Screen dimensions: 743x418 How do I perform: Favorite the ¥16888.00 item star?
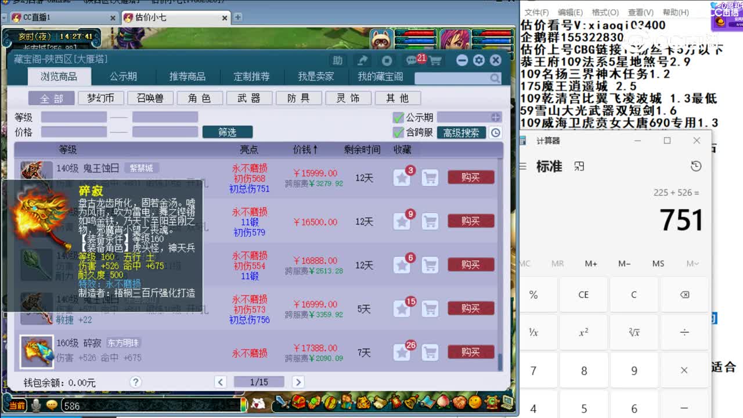click(402, 265)
